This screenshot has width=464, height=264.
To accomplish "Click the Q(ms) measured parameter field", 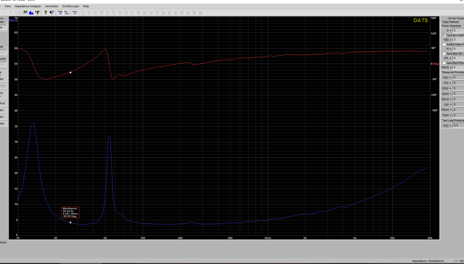I will click(458, 99).
